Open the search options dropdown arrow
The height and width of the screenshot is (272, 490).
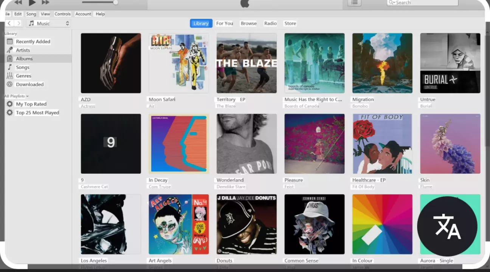click(x=392, y=3)
